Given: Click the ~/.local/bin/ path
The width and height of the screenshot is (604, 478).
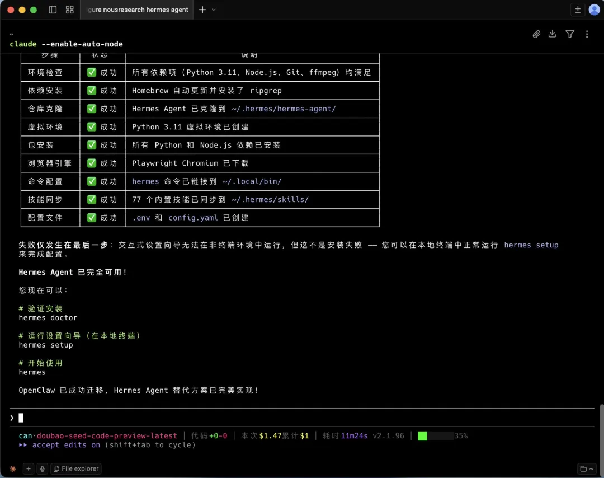Looking at the screenshot, I should (252, 181).
